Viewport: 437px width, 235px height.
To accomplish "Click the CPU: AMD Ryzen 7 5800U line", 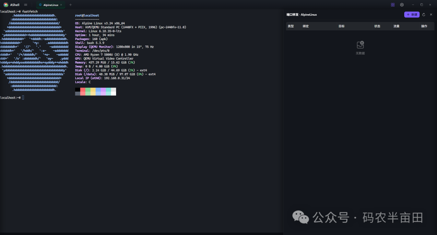I will tap(107, 55).
